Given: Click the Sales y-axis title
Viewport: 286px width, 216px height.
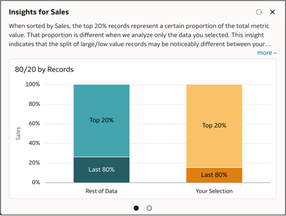Looking at the screenshot, I should (x=18, y=134).
